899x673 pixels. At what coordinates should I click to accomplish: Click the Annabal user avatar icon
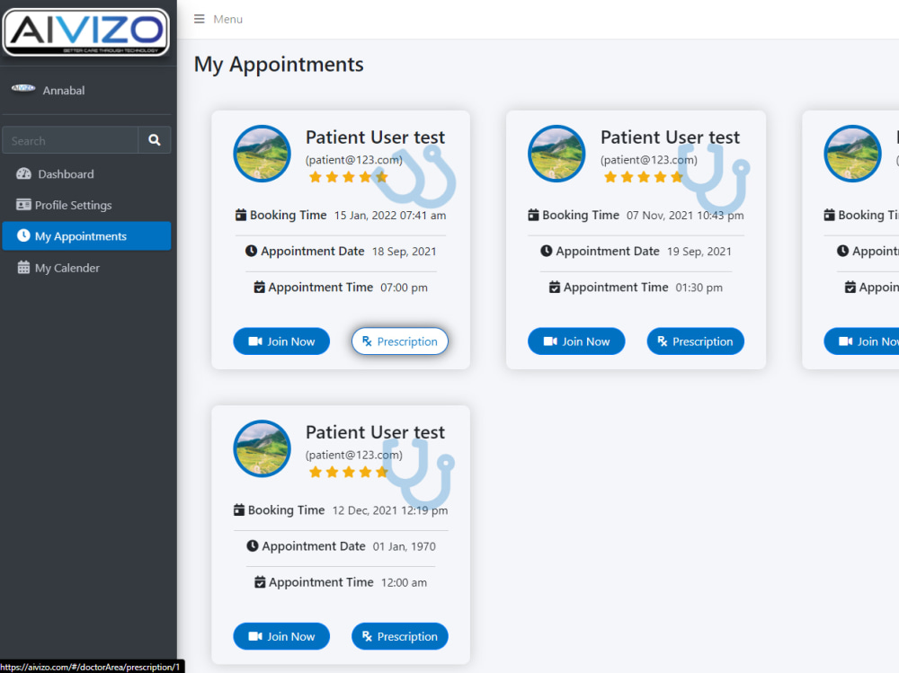click(x=23, y=88)
